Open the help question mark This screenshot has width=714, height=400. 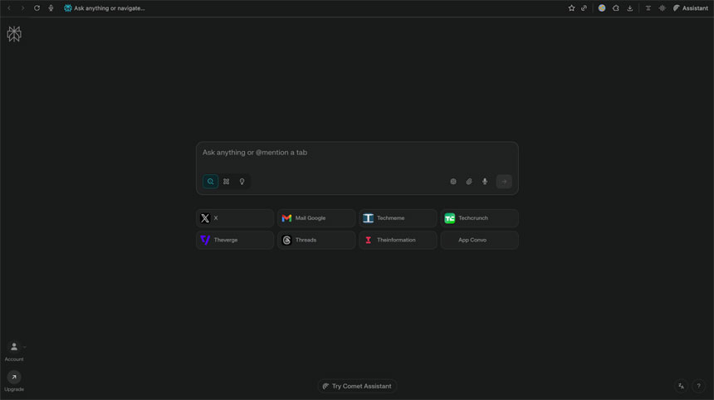[x=698, y=386]
